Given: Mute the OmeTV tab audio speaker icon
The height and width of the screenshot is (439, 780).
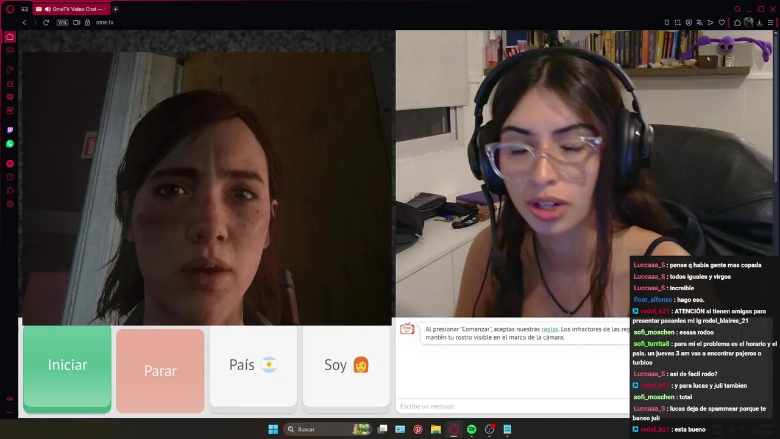Looking at the screenshot, I should coord(48,9).
